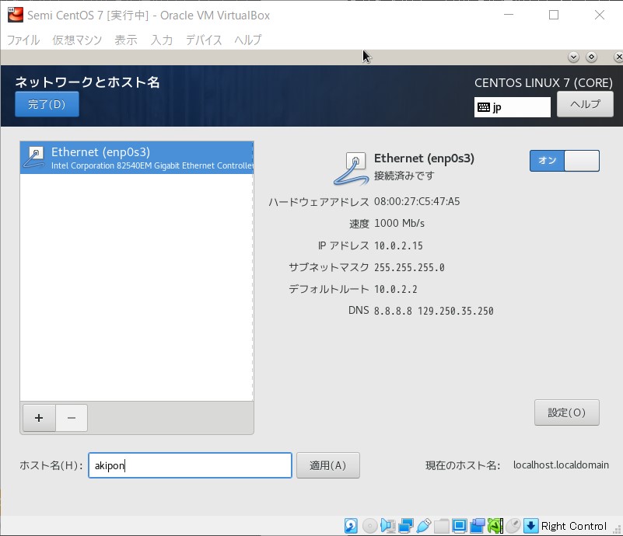The height and width of the screenshot is (536, 623).
Task: Click the display monitor indicator in status bar
Action: [460, 526]
